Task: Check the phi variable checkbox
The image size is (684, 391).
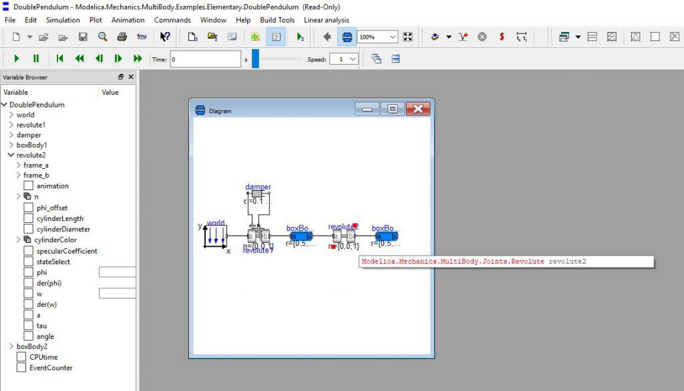Action: click(x=28, y=272)
